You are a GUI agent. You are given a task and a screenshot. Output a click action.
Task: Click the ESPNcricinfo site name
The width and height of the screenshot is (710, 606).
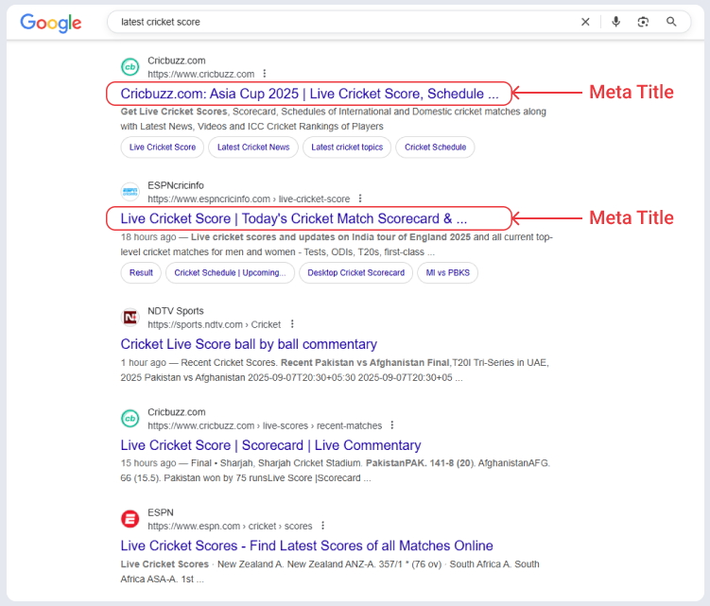click(x=176, y=185)
